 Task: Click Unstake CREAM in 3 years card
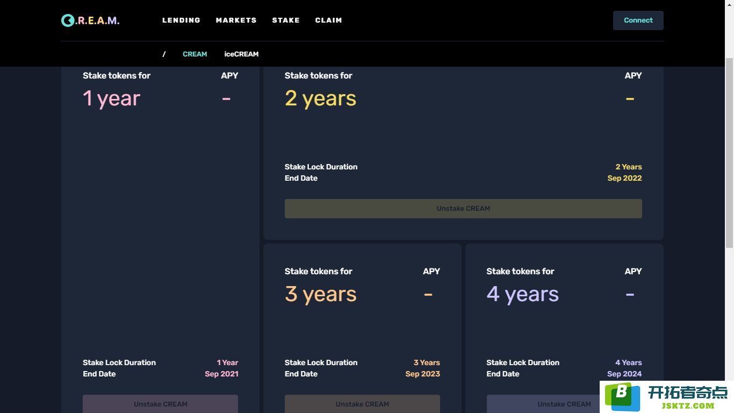point(362,404)
